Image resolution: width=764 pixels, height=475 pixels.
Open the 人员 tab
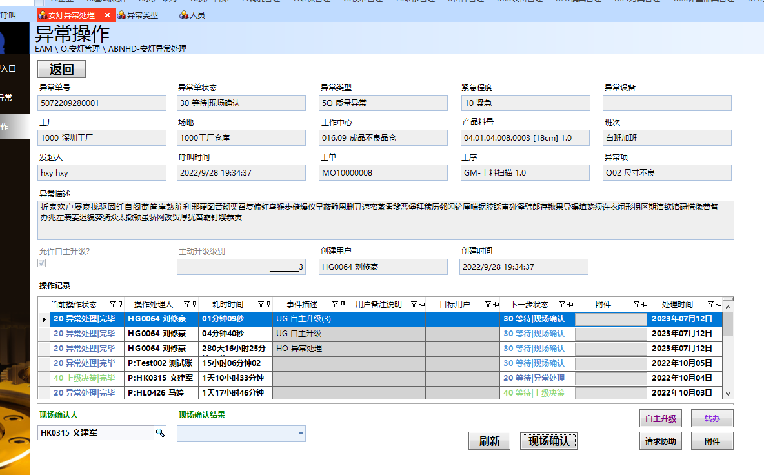click(192, 15)
